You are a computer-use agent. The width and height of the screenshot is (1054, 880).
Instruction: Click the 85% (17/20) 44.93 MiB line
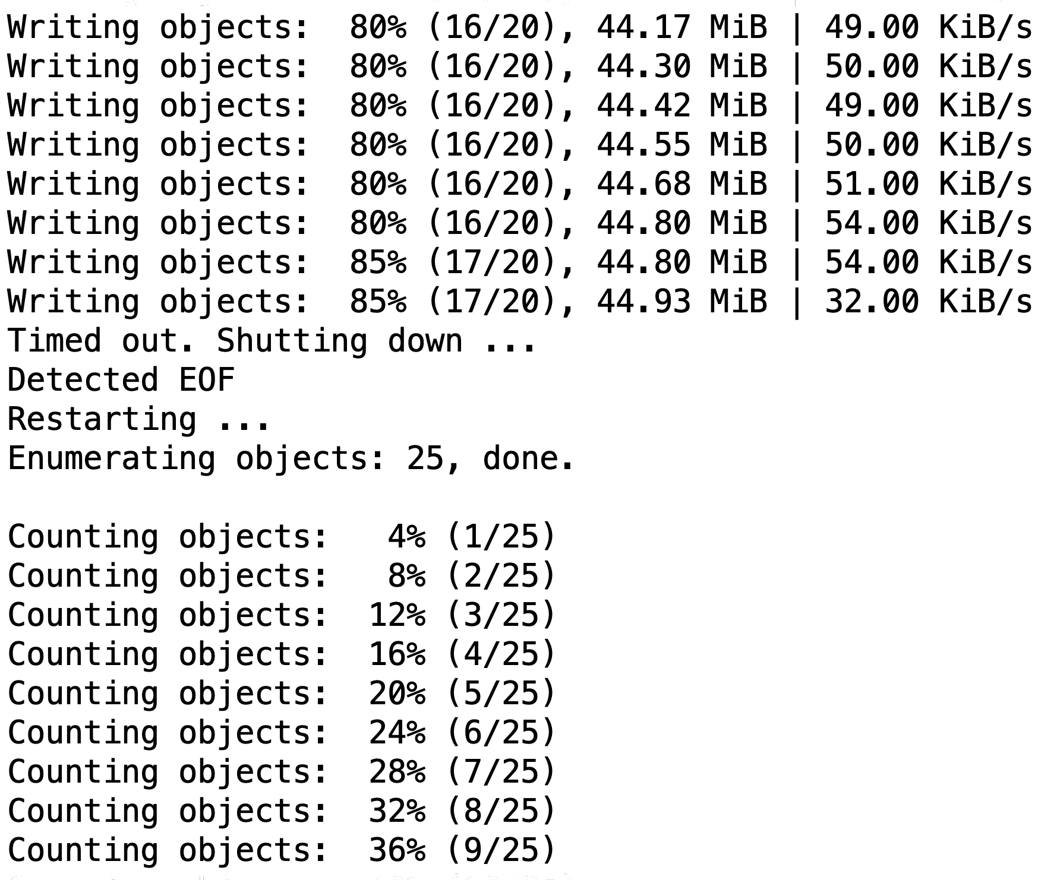point(520,302)
